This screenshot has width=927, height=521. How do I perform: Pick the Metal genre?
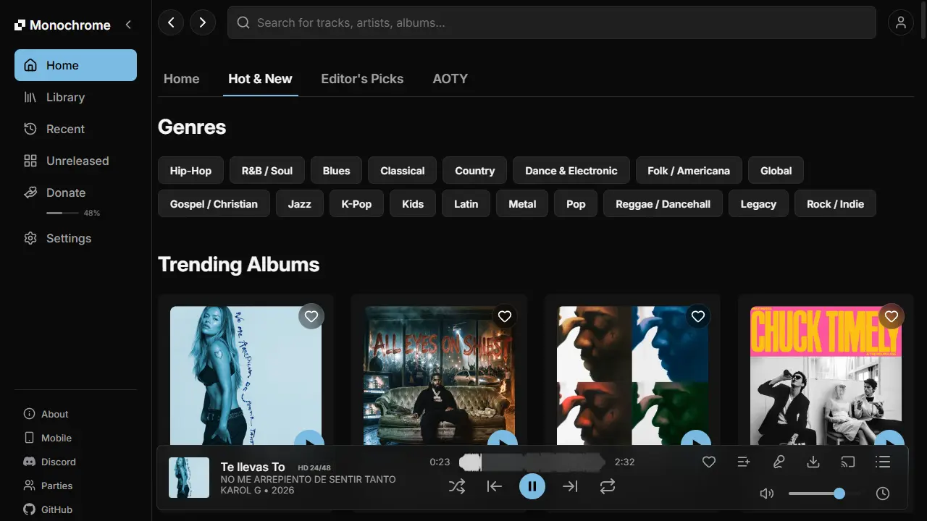[x=522, y=204]
